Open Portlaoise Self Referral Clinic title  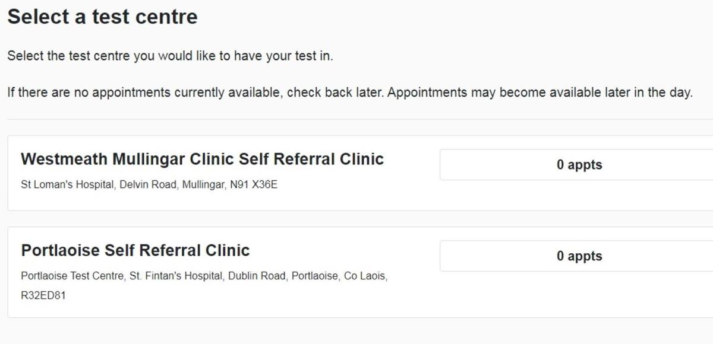(135, 250)
